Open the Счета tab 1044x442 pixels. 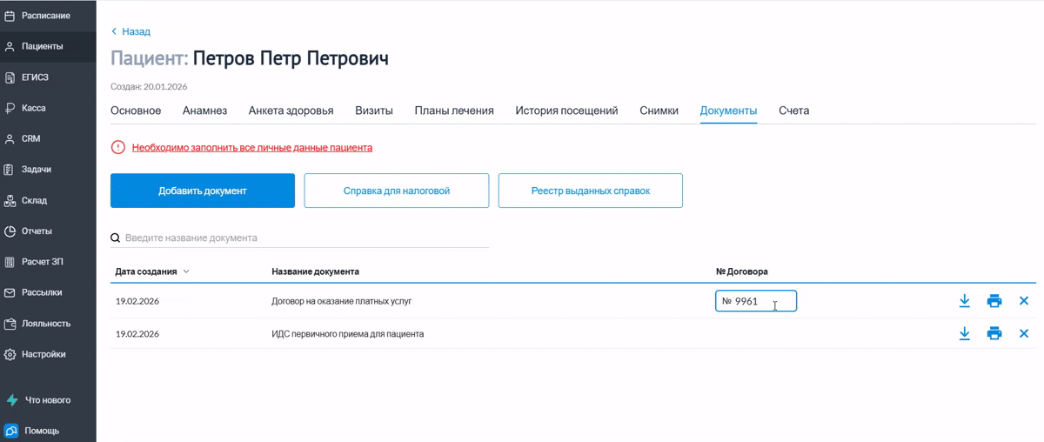pyautogui.click(x=794, y=110)
